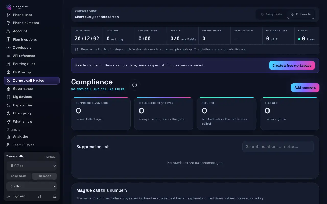Open Account via its user-gear icon
327x204 pixels.
click(8, 31)
